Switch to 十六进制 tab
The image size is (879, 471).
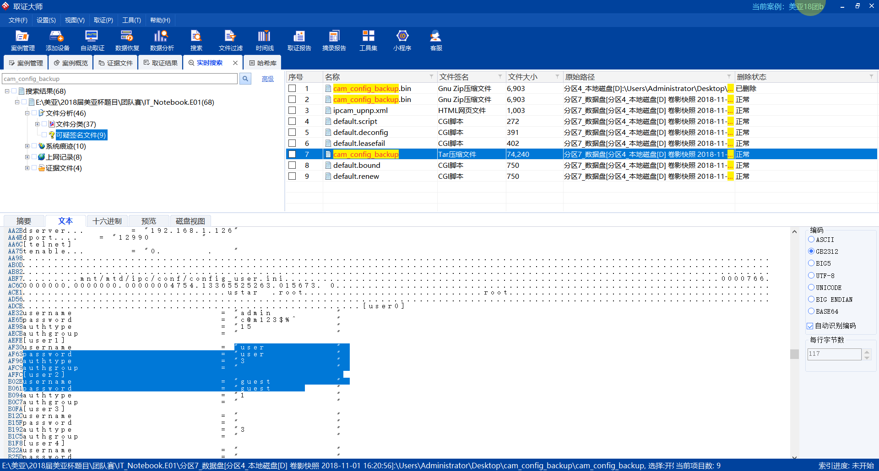(107, 221)
